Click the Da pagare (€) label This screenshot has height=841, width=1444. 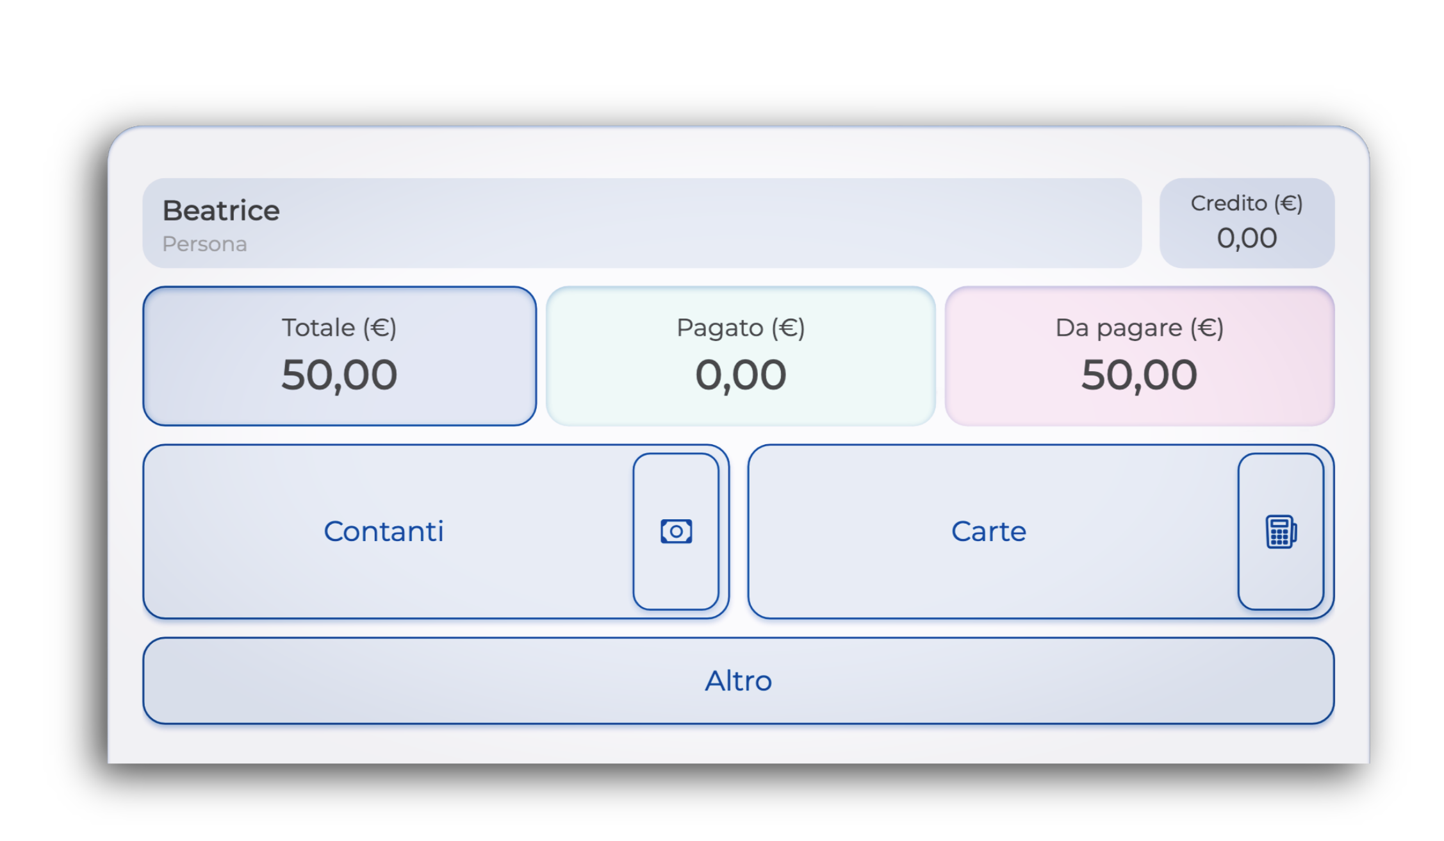point(1139,328)
